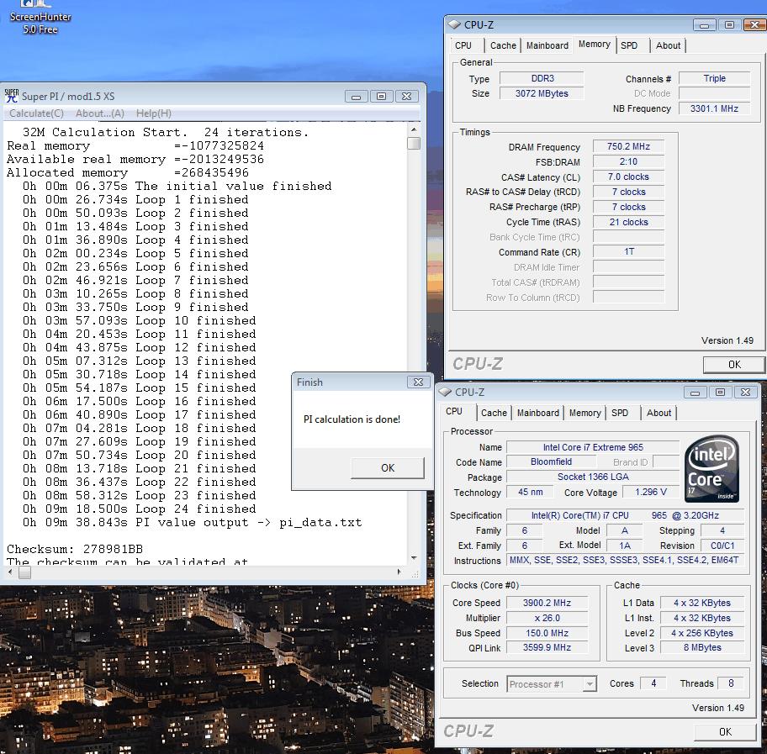The height and width of the screenshot is (754, 767).
Task: Click the FSB:DRAM value 2:10
Action: (x=628, y=161)
